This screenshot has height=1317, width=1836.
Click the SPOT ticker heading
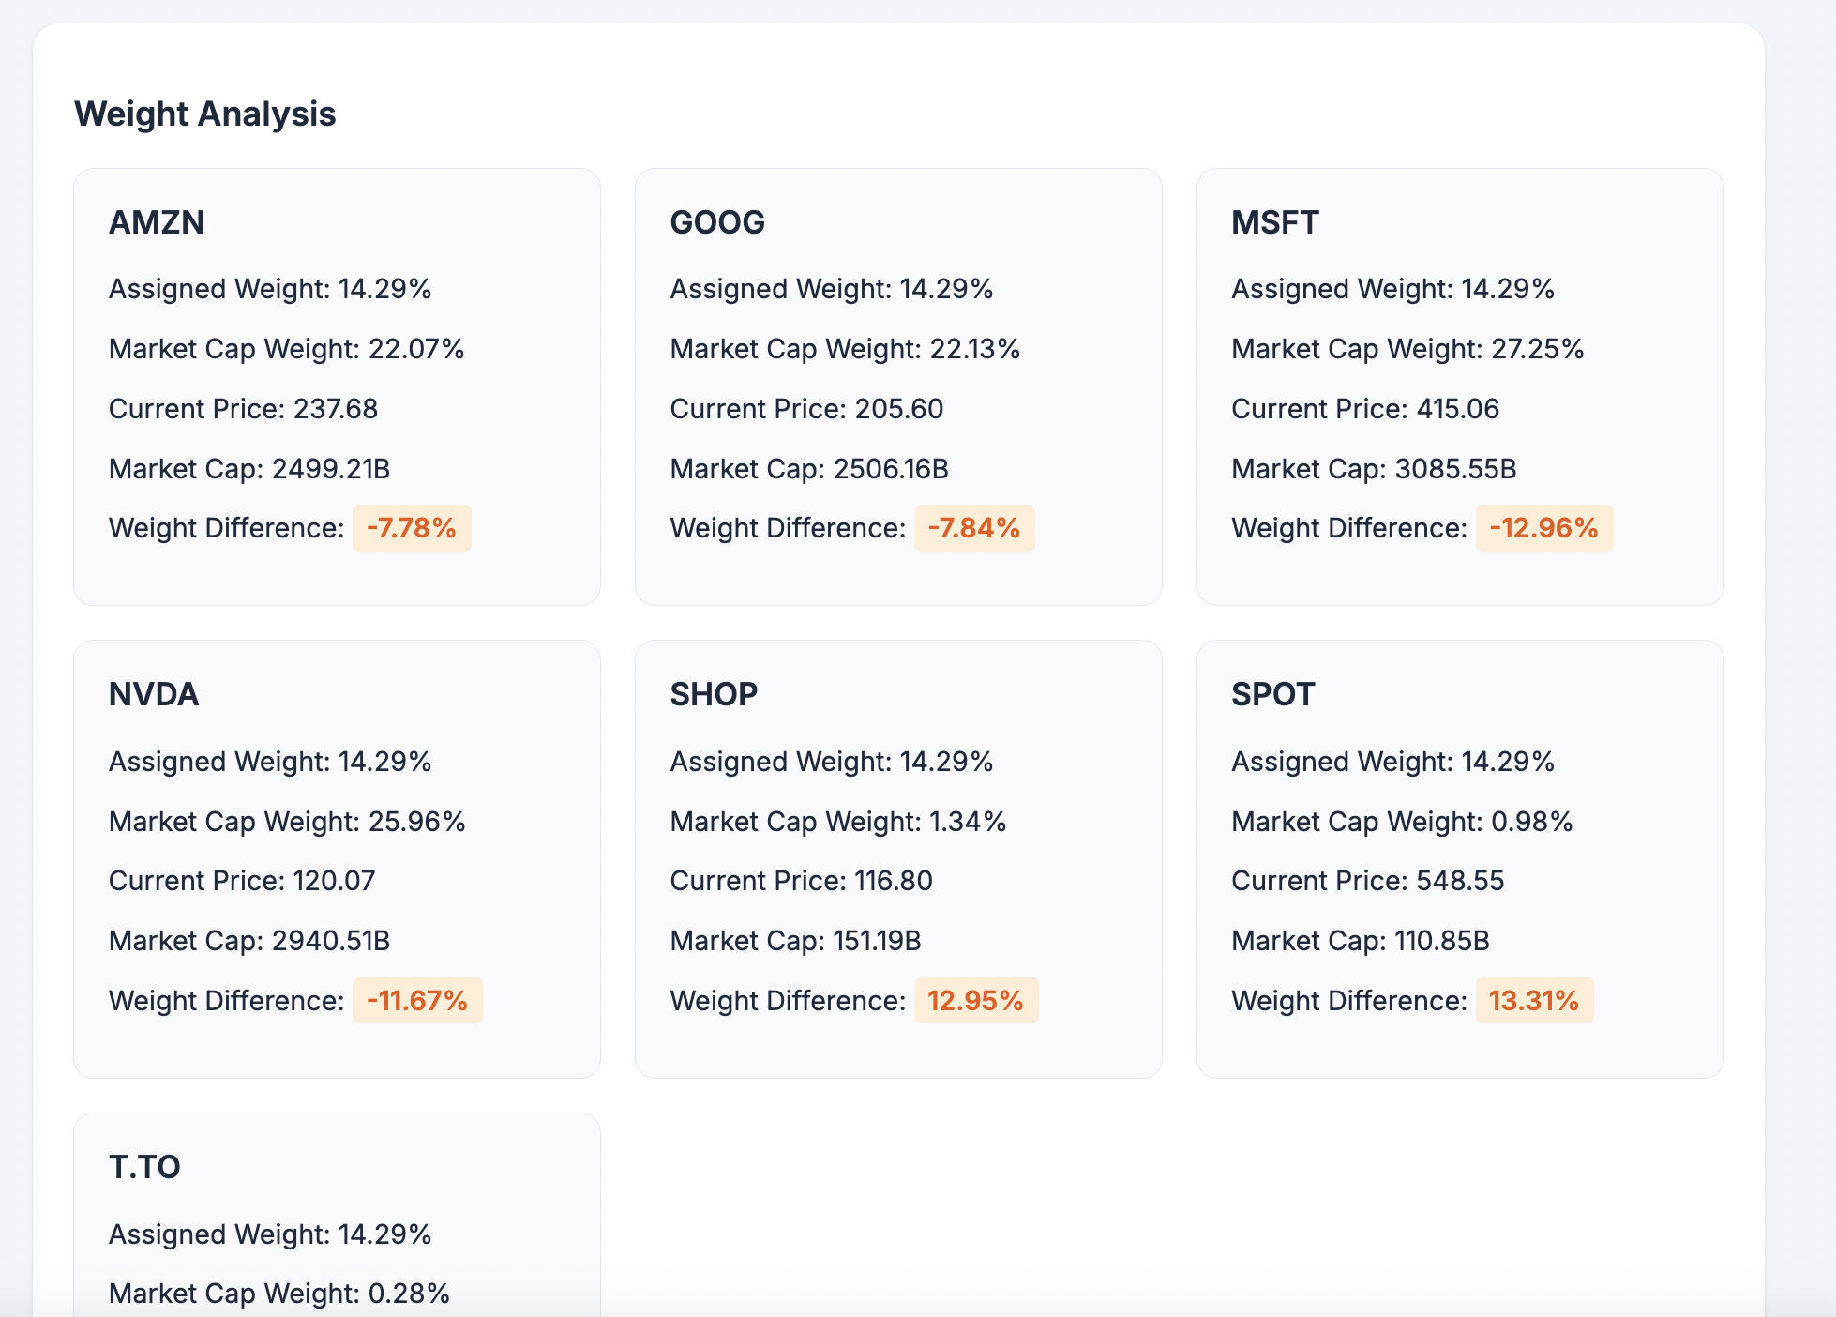click(x=1272, y=694)
